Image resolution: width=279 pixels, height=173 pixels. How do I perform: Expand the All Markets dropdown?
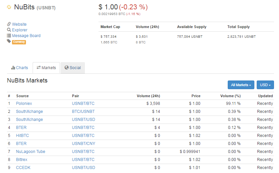coord(241,85)
